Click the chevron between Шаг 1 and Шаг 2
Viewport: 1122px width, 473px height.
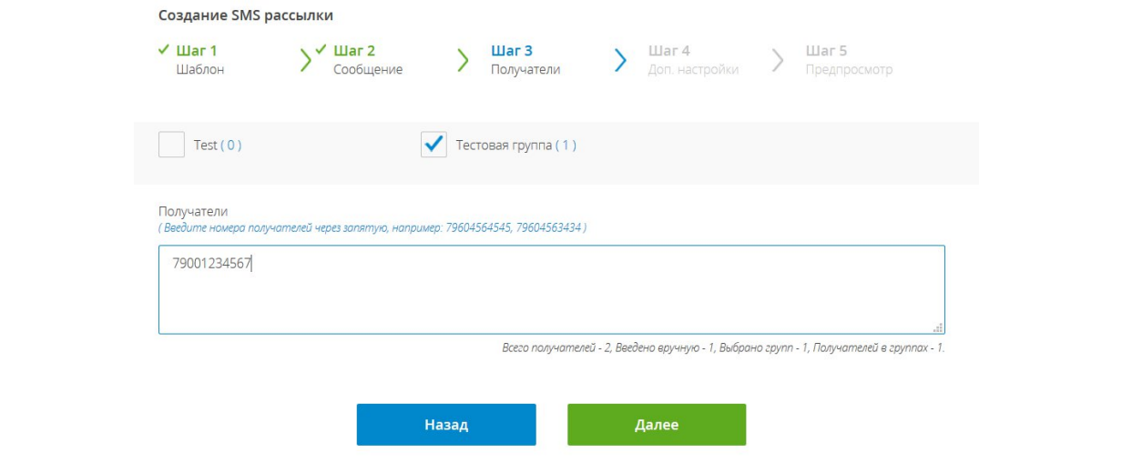pos(305,60)
